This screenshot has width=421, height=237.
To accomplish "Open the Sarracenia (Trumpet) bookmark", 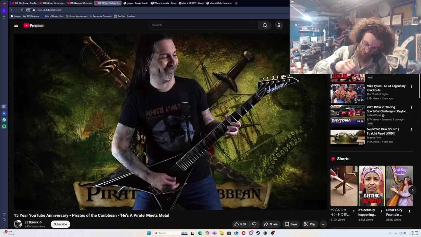I will [x=101, y=16].
